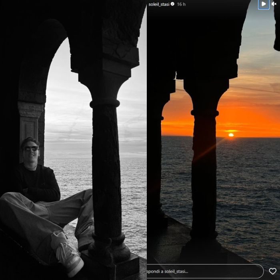280x280 pixels.
Task: Like the story with the heart icon
Action: 272,271
